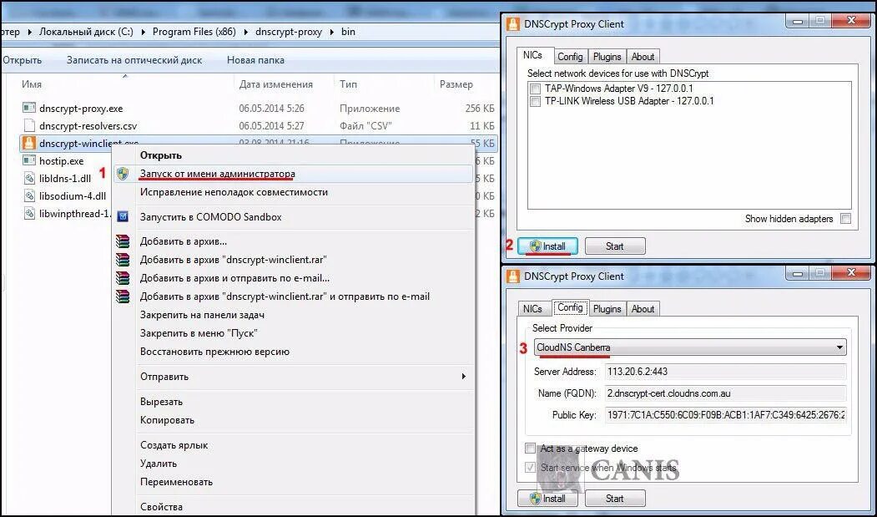Expand the Отправить submenu arrow

463,377
